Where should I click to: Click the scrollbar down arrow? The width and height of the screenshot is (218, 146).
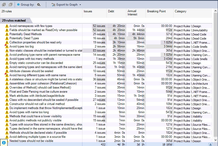(215, 140)
